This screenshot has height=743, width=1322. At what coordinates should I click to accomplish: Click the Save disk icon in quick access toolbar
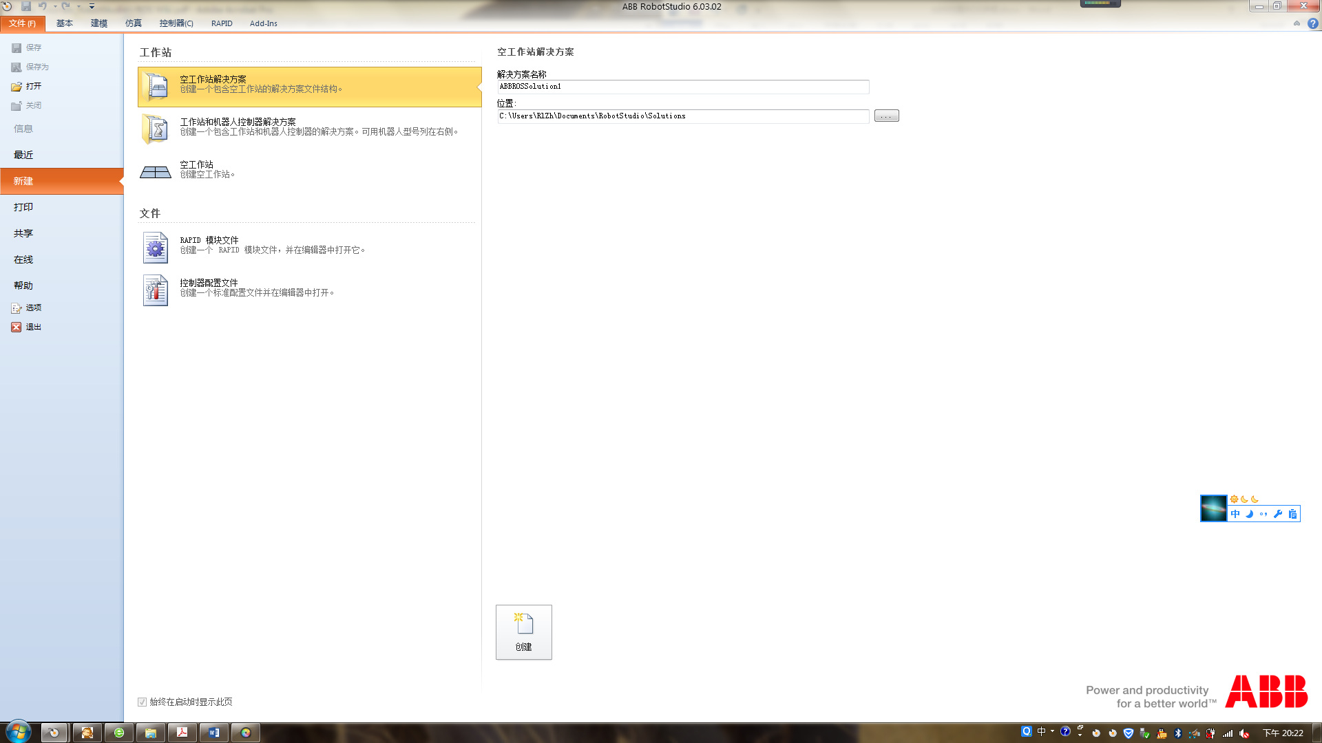pyautogui.click(x=26, y=6)
